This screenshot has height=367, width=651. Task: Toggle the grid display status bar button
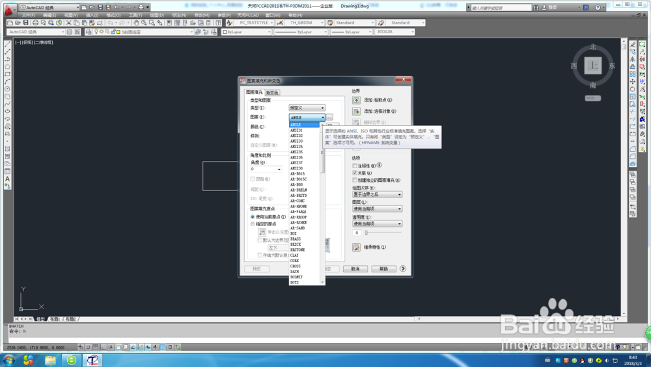tap(96, 347)
